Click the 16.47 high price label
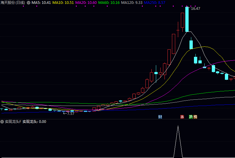 click(195, 9)
